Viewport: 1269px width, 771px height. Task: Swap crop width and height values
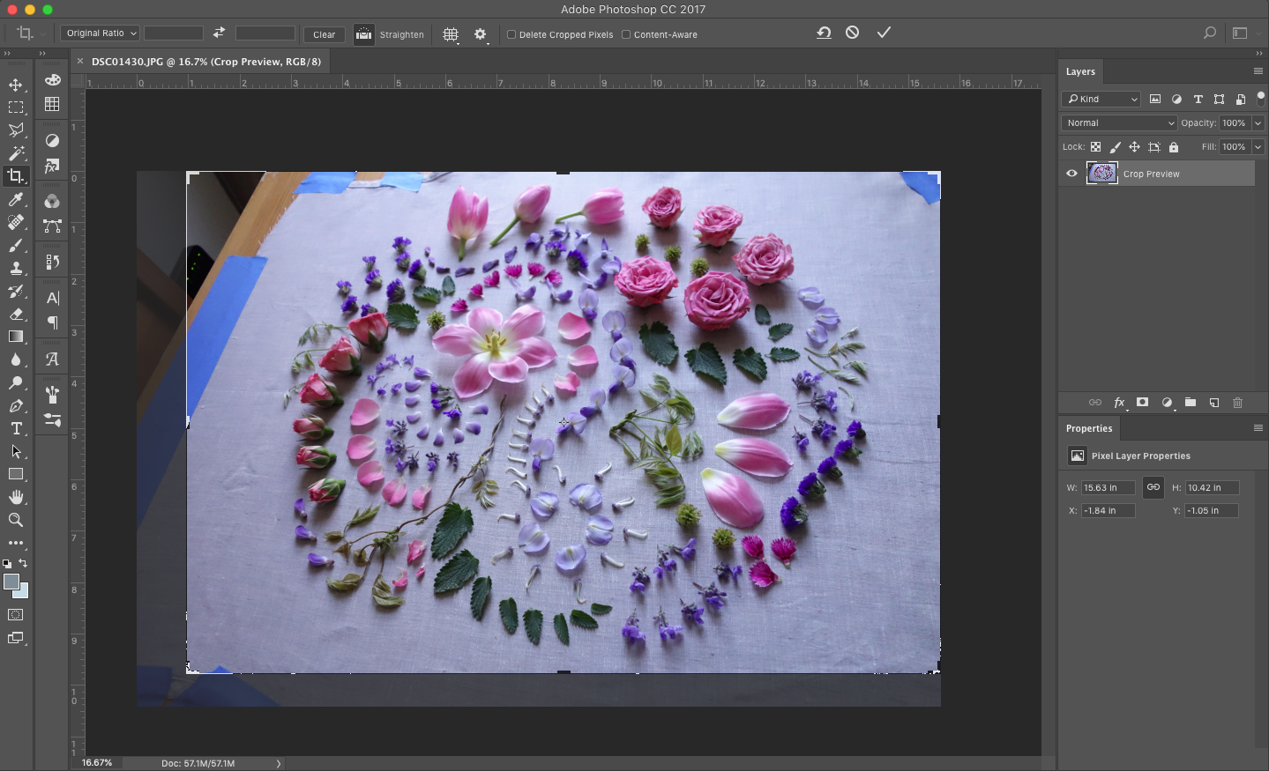click(219, 33)
